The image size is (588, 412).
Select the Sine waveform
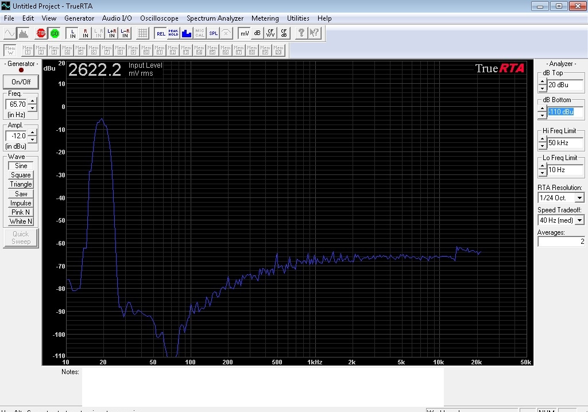21,166
